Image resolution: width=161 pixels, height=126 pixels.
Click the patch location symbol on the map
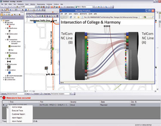46,68
